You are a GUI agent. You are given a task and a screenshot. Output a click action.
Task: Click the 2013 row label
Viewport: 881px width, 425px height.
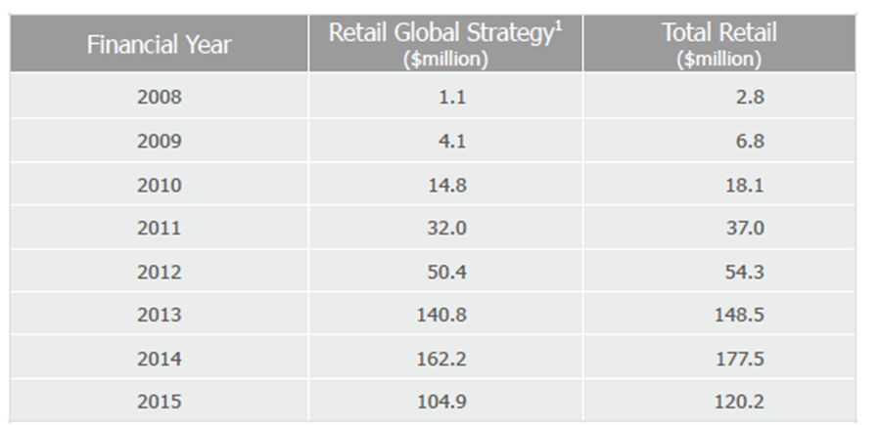(159, 316)
